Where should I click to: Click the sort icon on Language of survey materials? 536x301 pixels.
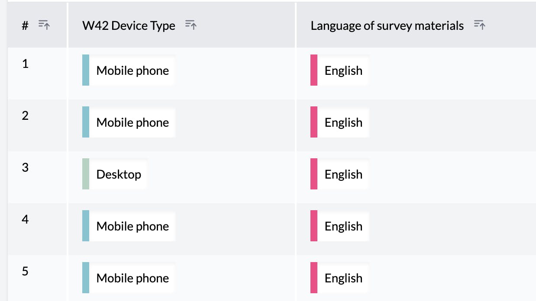tap(480, 26)
